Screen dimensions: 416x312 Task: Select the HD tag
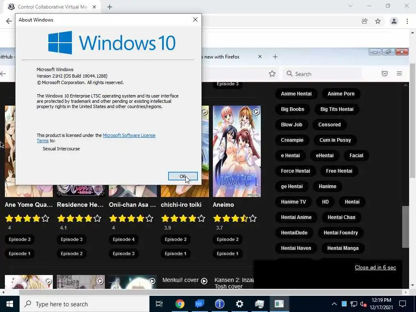325,202
